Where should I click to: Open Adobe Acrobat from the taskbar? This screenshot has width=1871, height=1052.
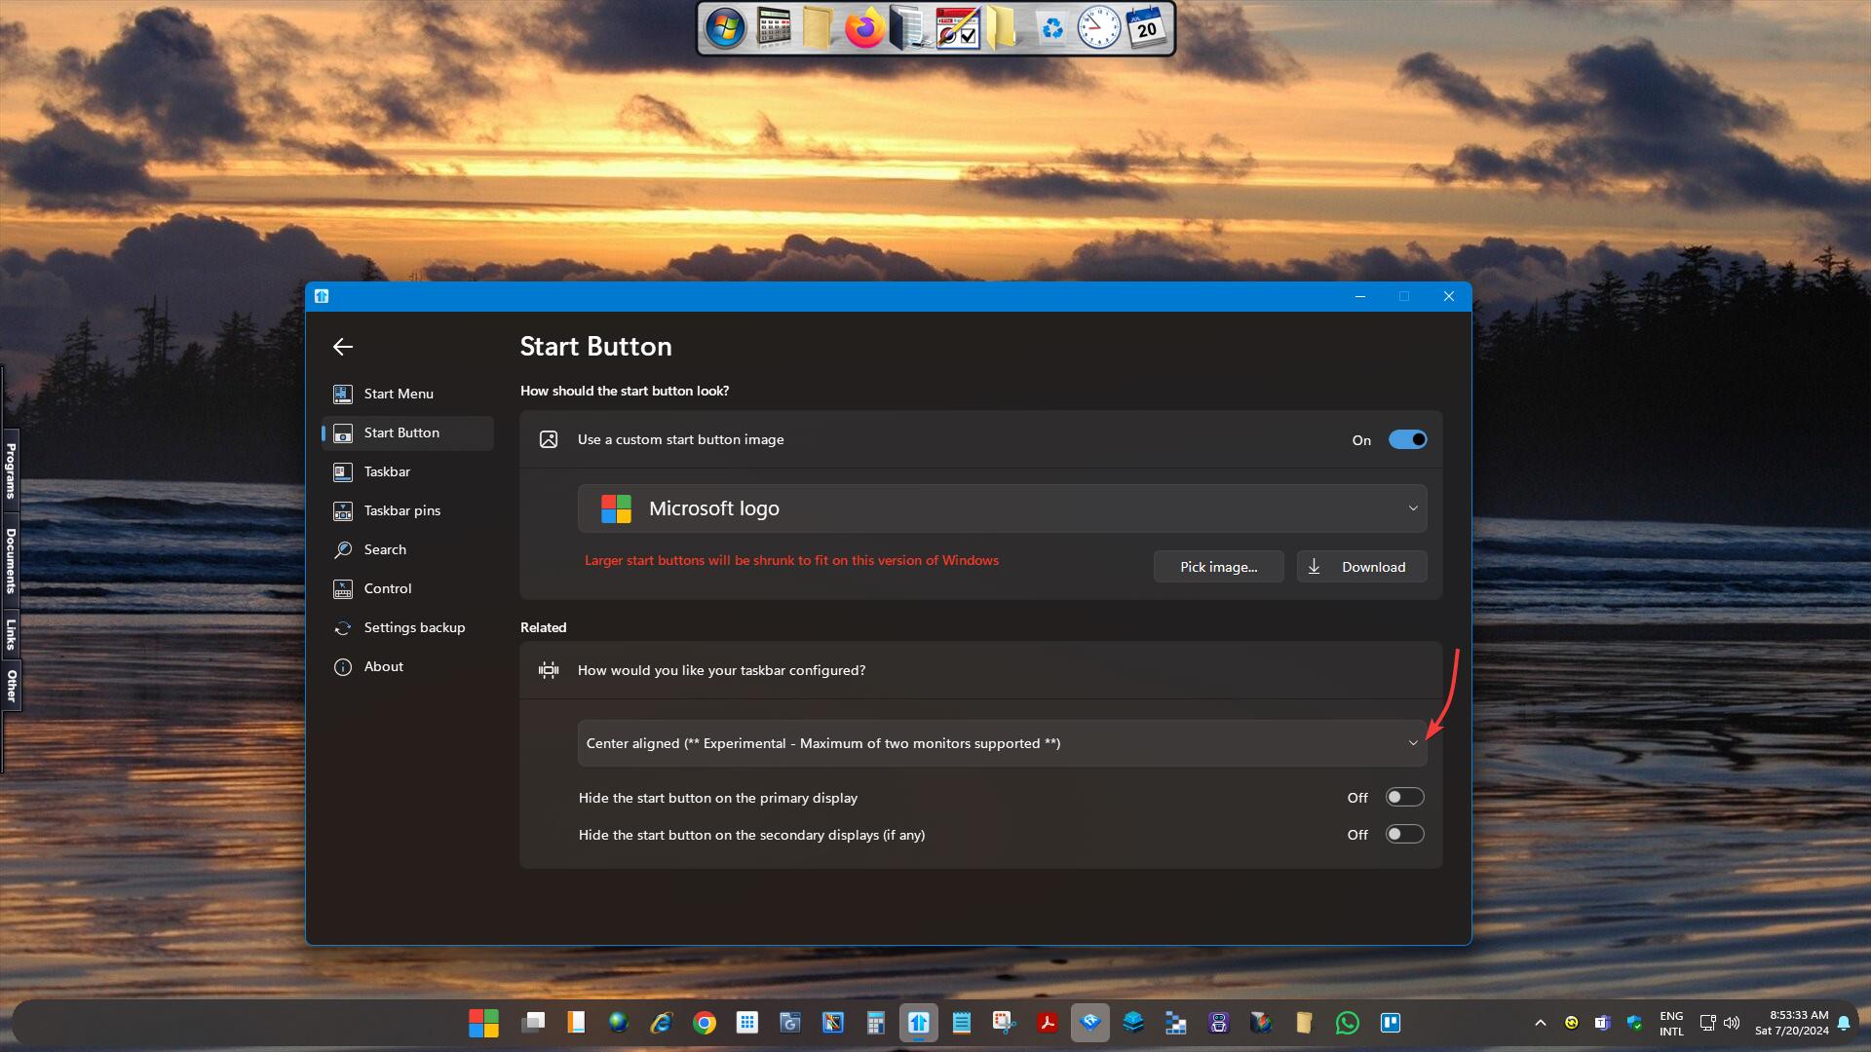pos(1048,1023)
